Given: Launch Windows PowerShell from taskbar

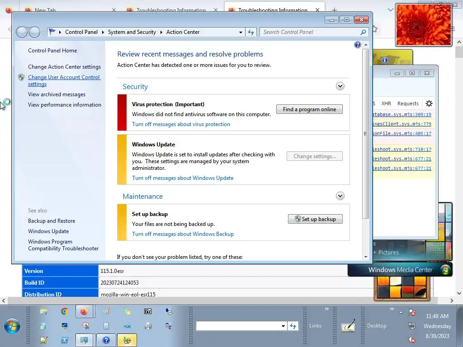Looking at the screenshot, I should (64, 340).
